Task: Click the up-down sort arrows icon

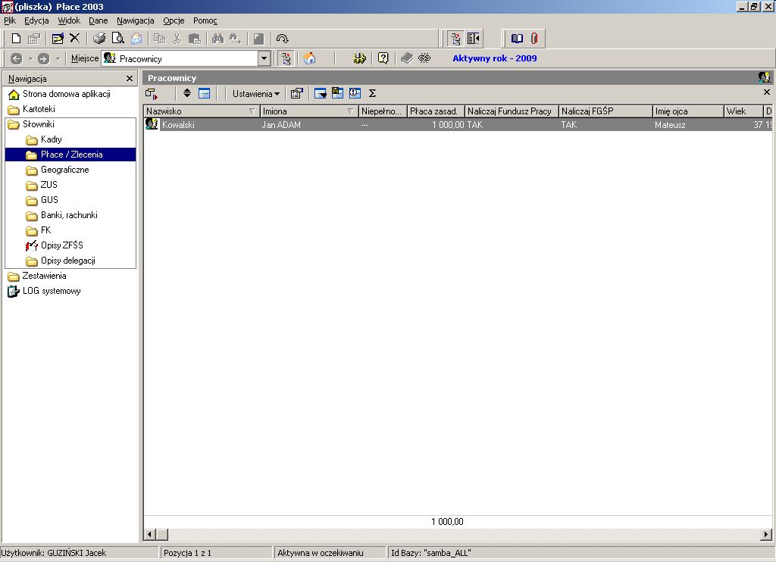Action: point(187,93)
